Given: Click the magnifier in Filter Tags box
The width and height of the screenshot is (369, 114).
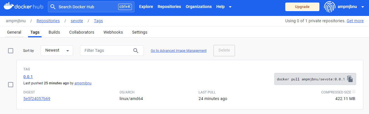Looking at the screenshot, I should (x=136, y=50).
